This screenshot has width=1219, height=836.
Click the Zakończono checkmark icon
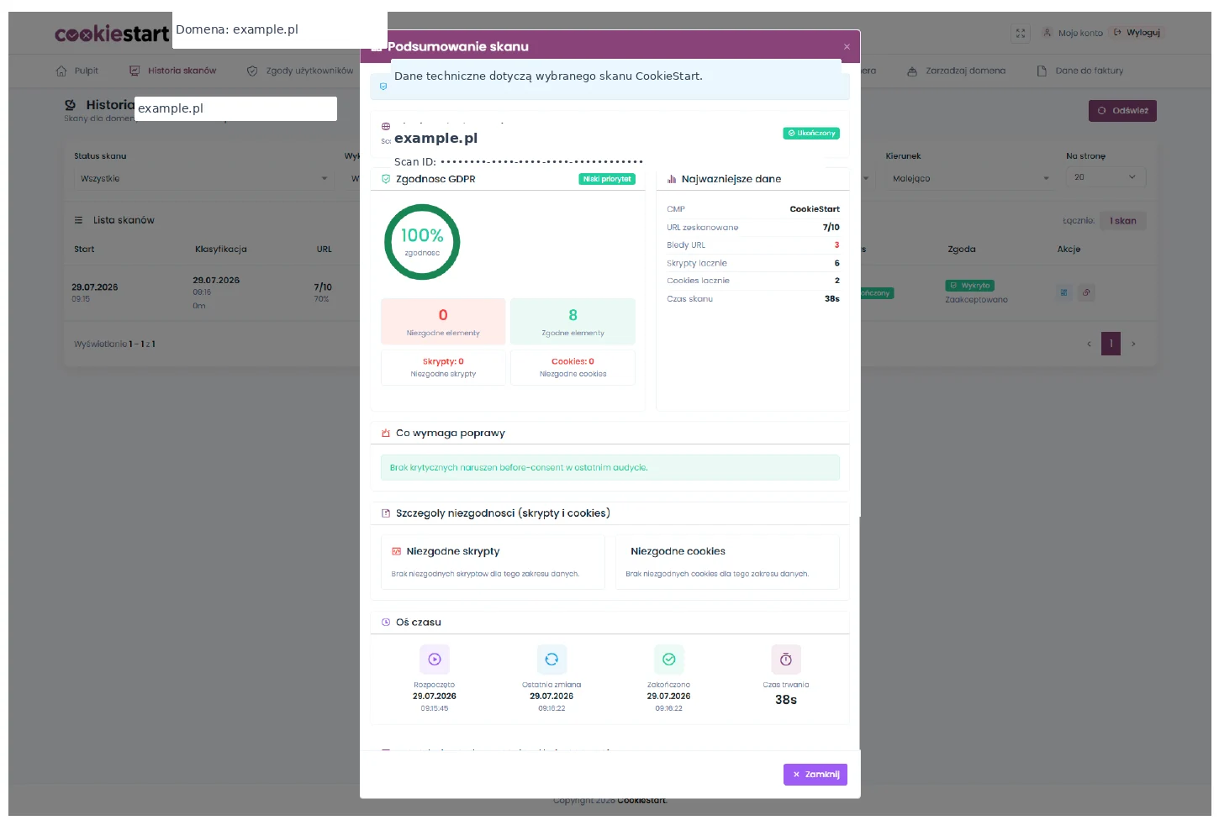pyautogui.click(x=669, y=660)
